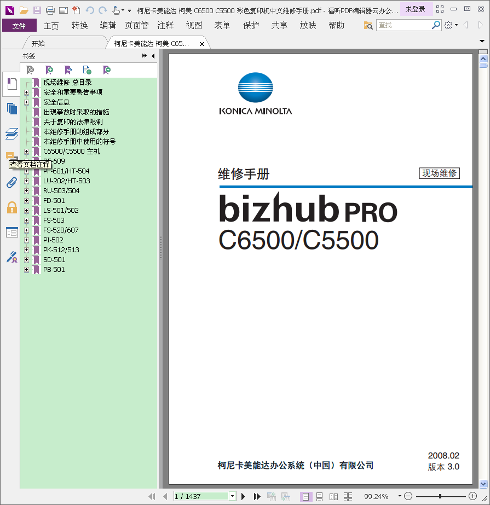The image size is (490, 505).
Task: Open the form fields panel in the sidebar
Action: coord(12,232)
